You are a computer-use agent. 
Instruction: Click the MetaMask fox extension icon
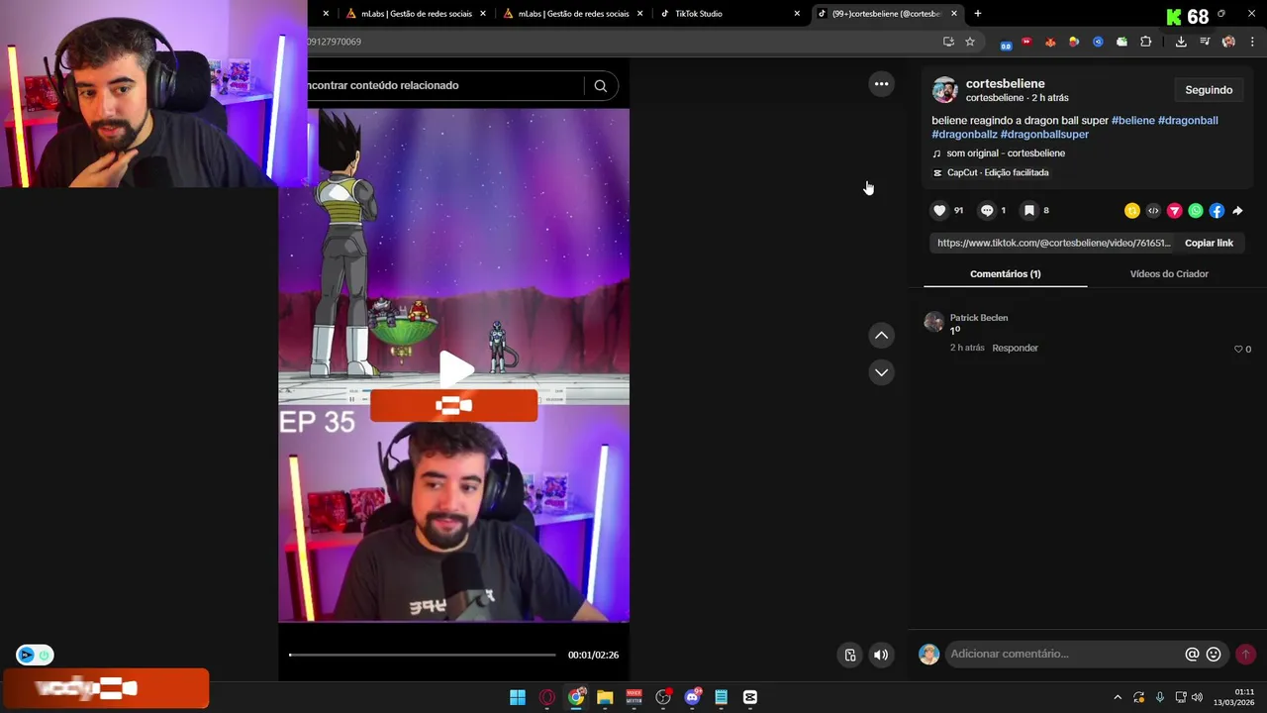(1050, 42)
